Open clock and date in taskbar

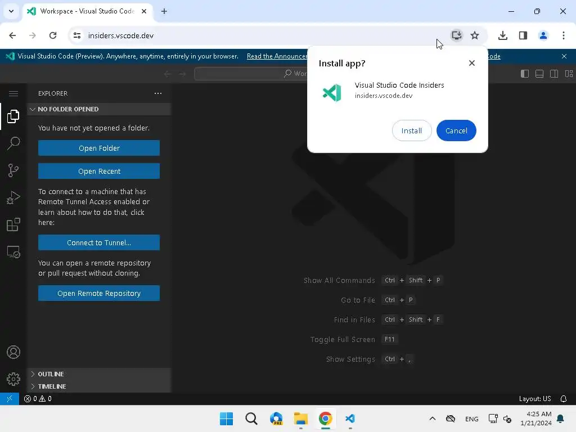536,418
